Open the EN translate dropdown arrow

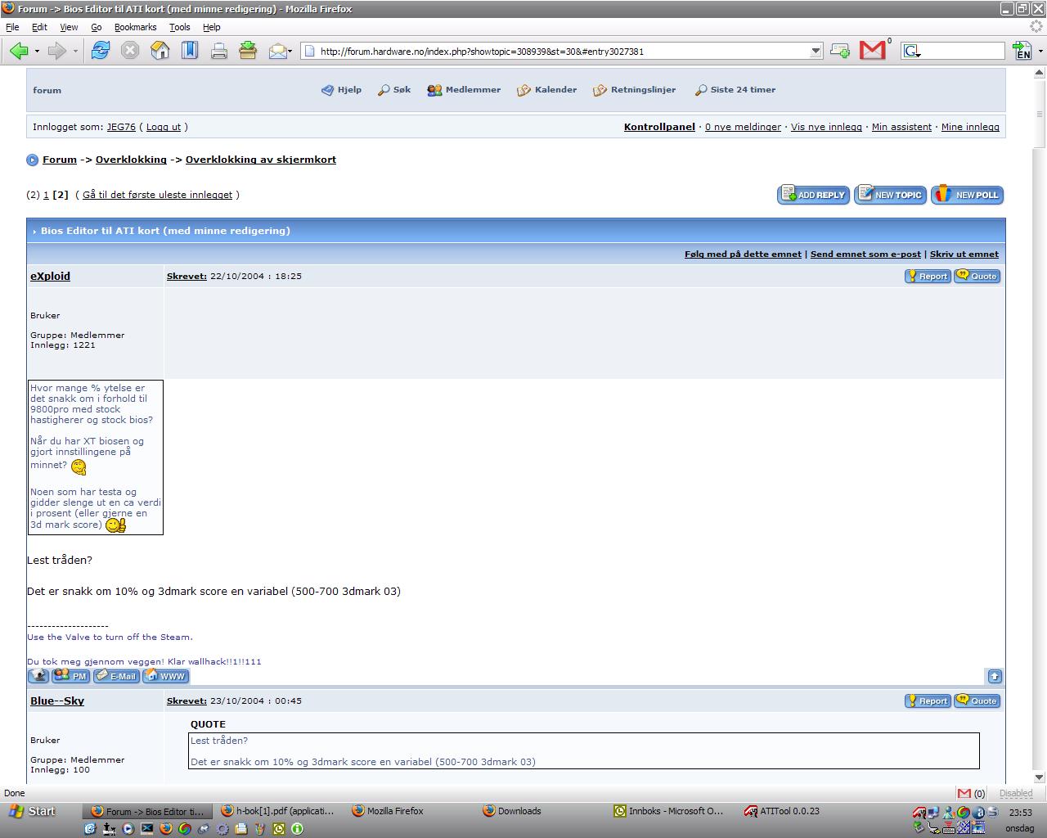(1040, 51)
